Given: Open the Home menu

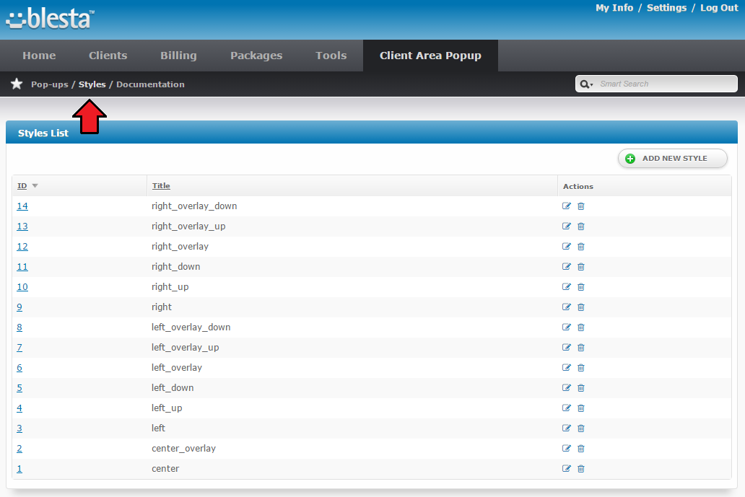Looking at the screenshot, I should pyautogui.click(x=39, y=56).
